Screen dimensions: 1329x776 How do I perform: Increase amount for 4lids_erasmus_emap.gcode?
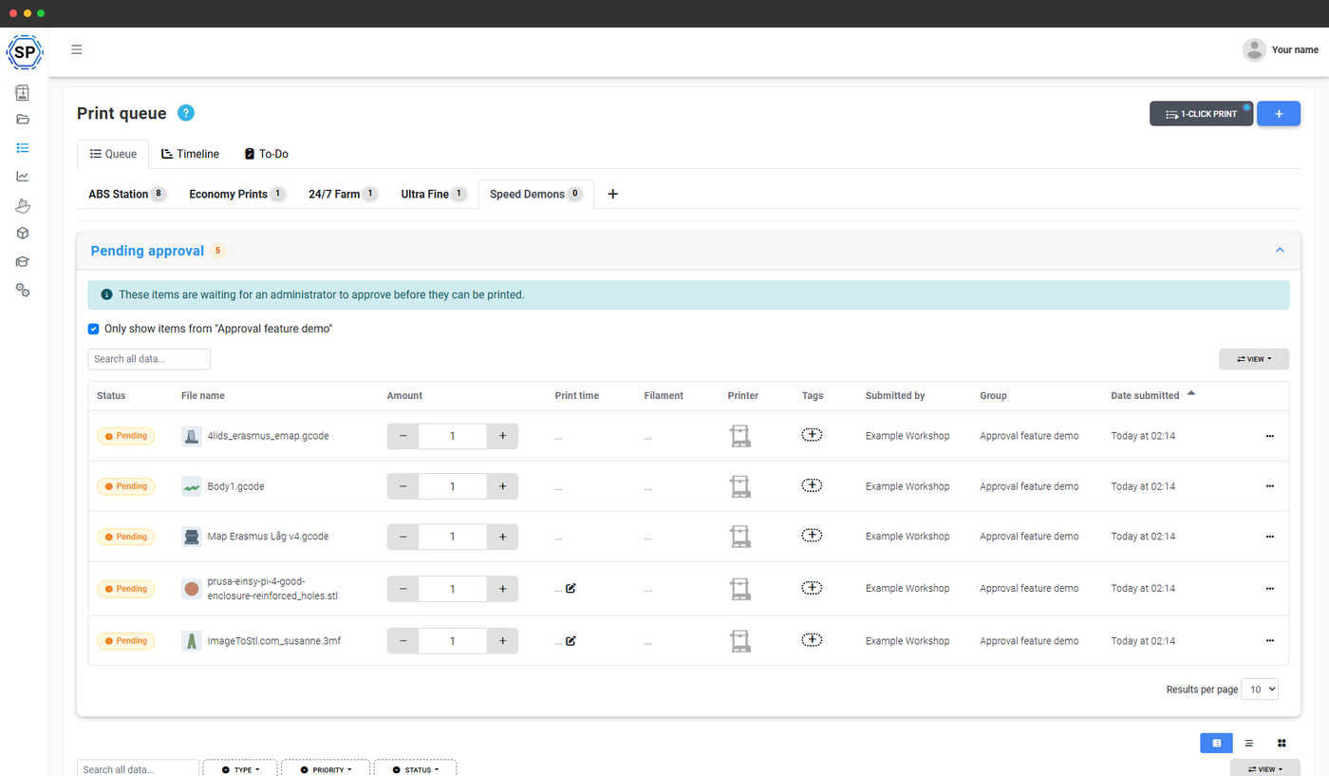502,436
